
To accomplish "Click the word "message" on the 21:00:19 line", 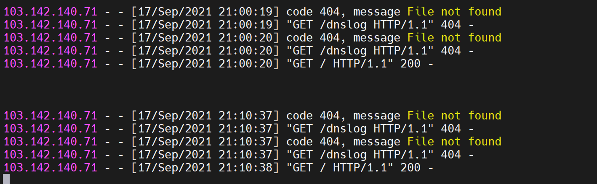I will [376, 12].
